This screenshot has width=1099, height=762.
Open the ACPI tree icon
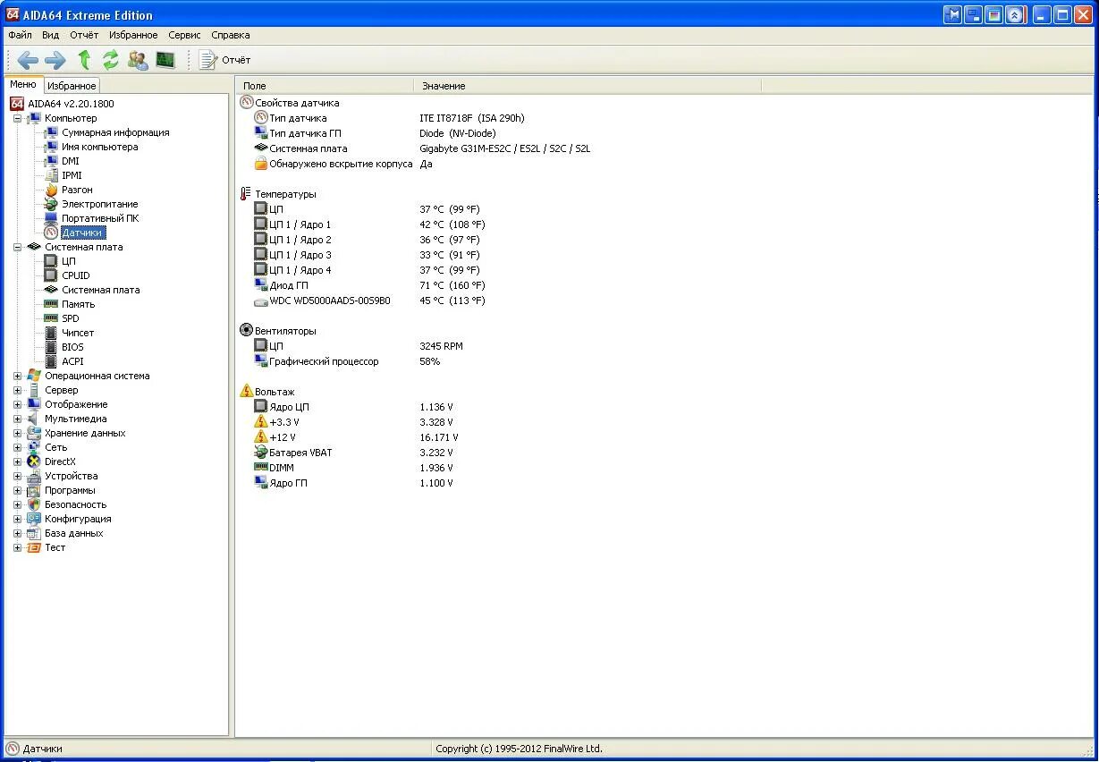coord(51,361)
